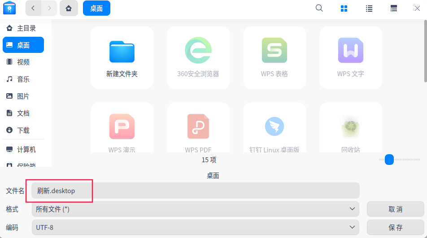Open 主目录 in the sidebar

click(x=23, y=28)
